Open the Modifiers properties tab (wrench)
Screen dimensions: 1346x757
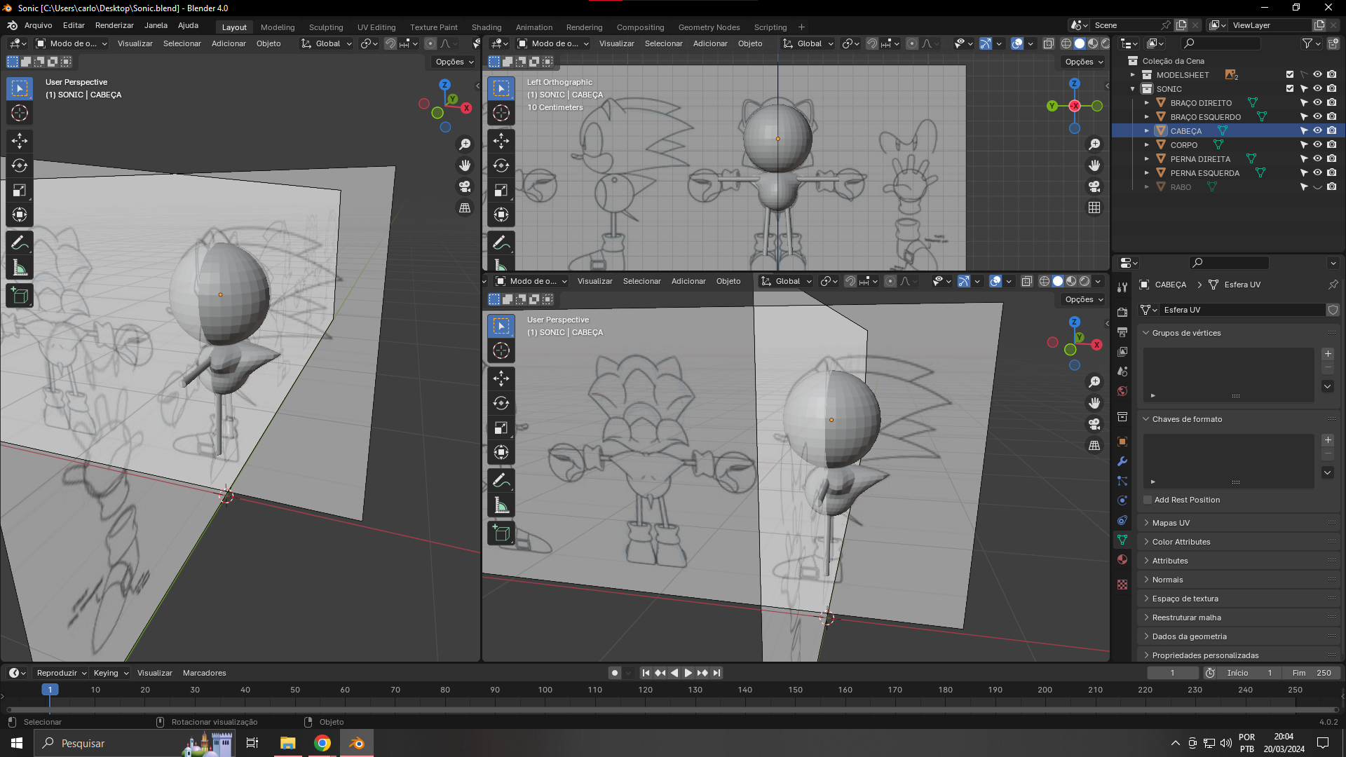pyautogui.click(x=1122, y=461)
